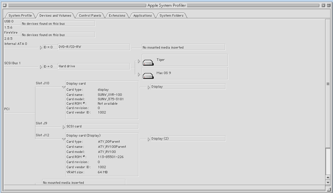This screenshot has height=193, width=333.
Task: Click the 64 MB VRAM size value
Action: (103, 172)
